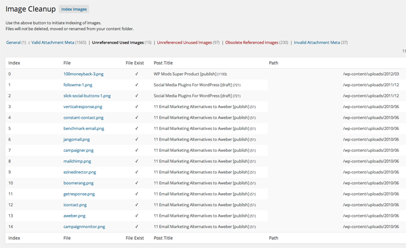
Task: Open followme-1.png file link
Action: 77,85
